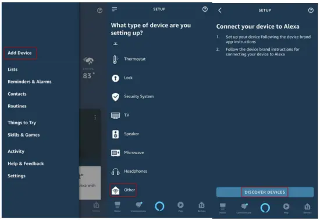Choose the Lock device type

[x=129, y=78]
